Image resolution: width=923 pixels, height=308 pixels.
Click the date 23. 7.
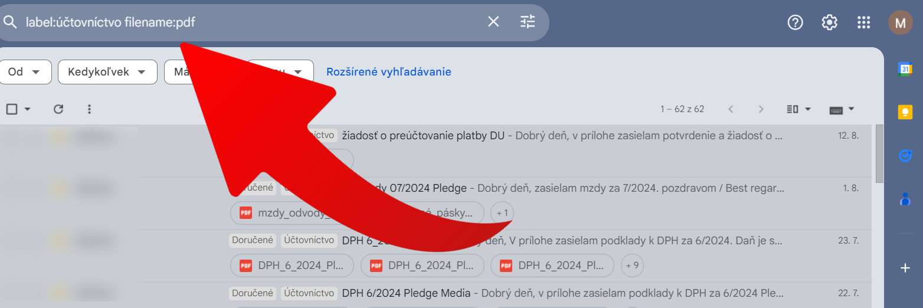coord(848,240)
